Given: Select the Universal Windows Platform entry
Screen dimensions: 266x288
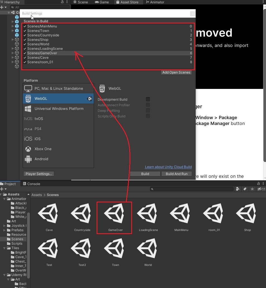Looking at the screenshot, I should 58,109.
